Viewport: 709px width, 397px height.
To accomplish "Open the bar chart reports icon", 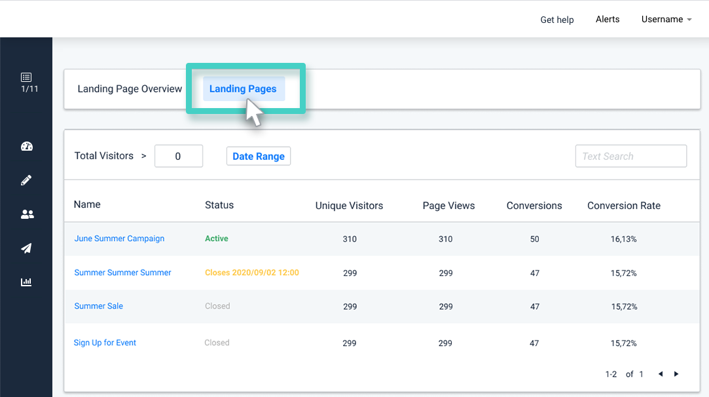I will [x=26, y=282].
